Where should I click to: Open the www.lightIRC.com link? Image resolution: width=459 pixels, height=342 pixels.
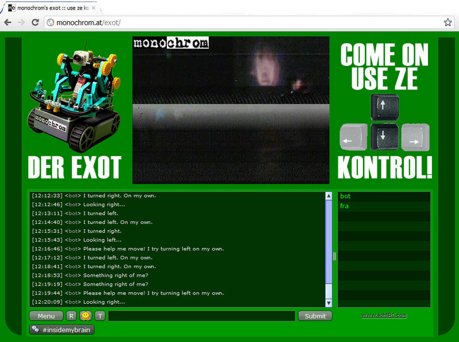384,315
